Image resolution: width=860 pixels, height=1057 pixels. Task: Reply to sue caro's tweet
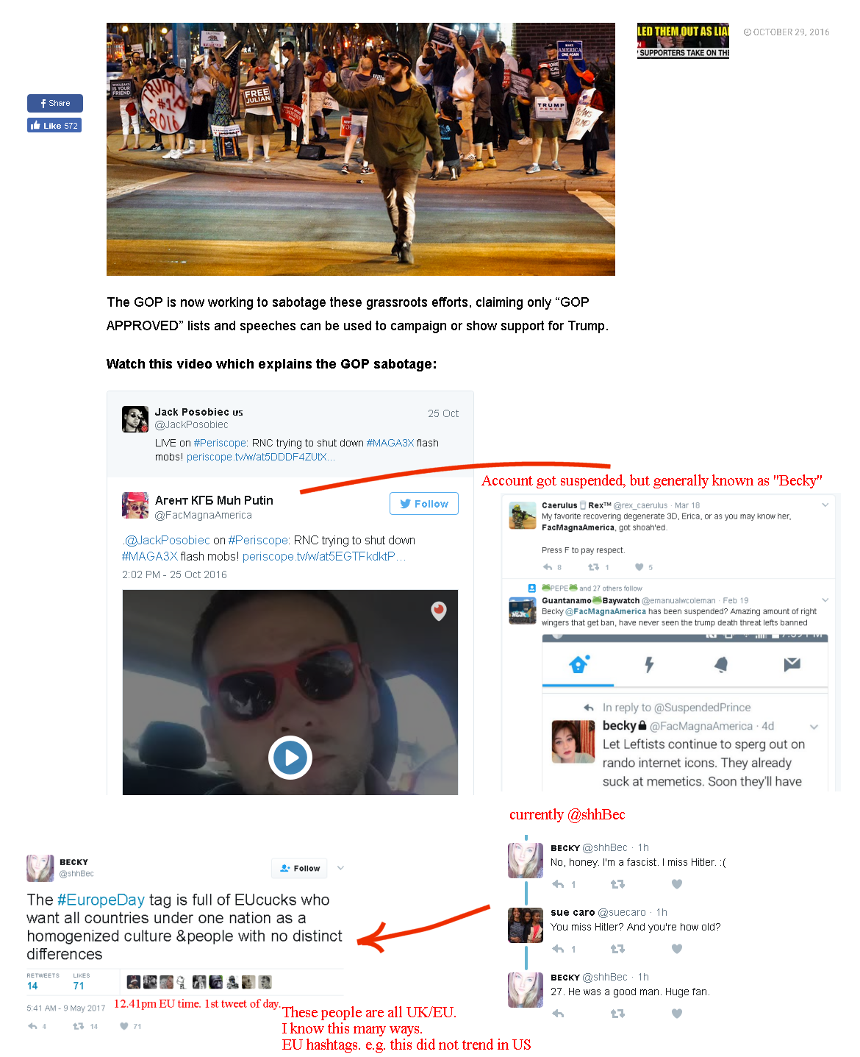tap(558, 949)
